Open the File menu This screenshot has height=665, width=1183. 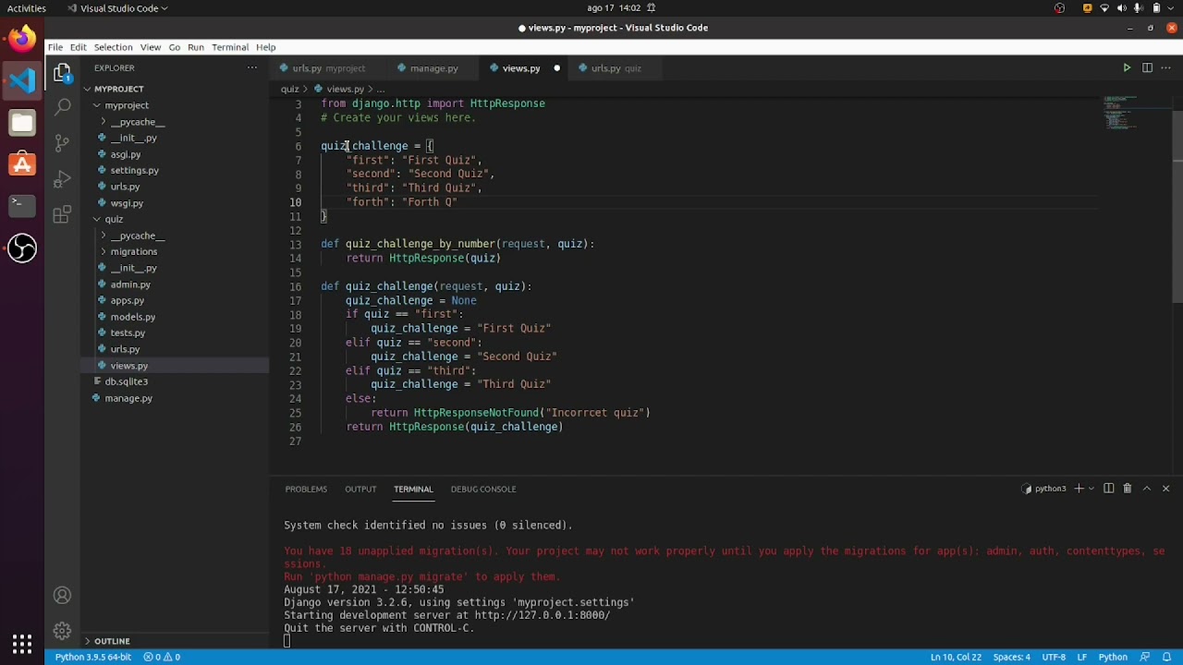click(55, 47)
